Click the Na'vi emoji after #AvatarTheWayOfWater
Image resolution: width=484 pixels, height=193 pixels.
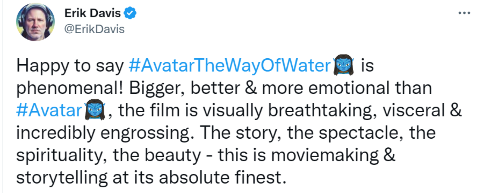click(343, 65)
